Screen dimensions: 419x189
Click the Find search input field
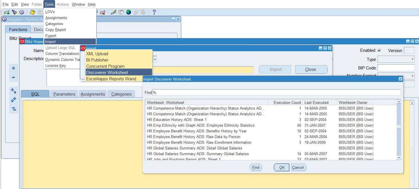coord(276,93)
